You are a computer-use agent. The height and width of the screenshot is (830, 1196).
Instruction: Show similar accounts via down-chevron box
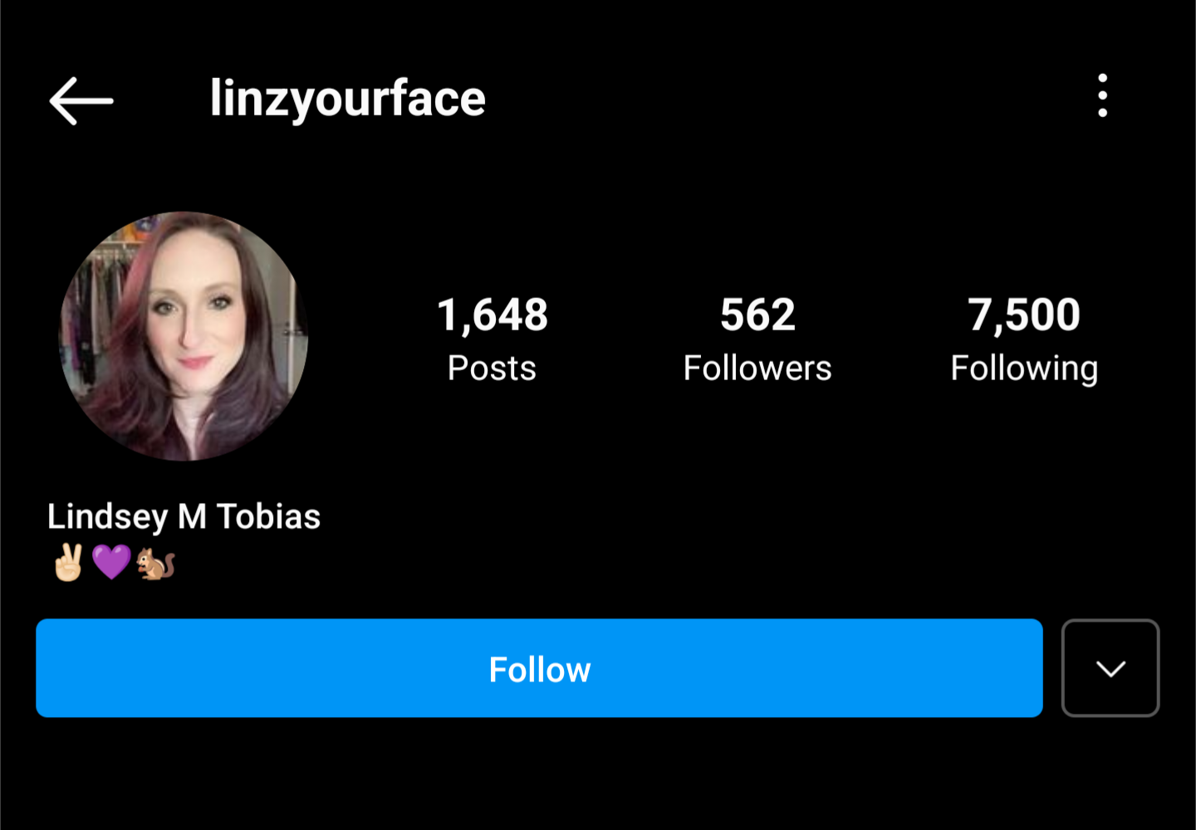click(x=1110, y=668)
